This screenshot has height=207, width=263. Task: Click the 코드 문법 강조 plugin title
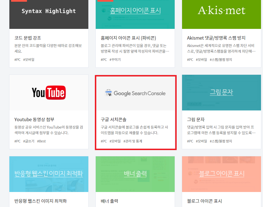(x=28, y=38)
